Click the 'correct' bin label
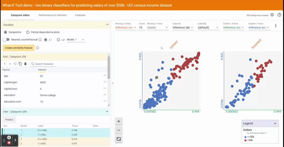Screen dimensions: 284x147 click(x=174, y=45)
